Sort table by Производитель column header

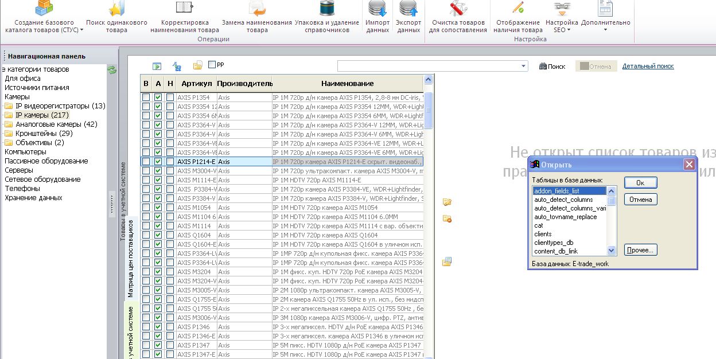click(x=244, y=83)
